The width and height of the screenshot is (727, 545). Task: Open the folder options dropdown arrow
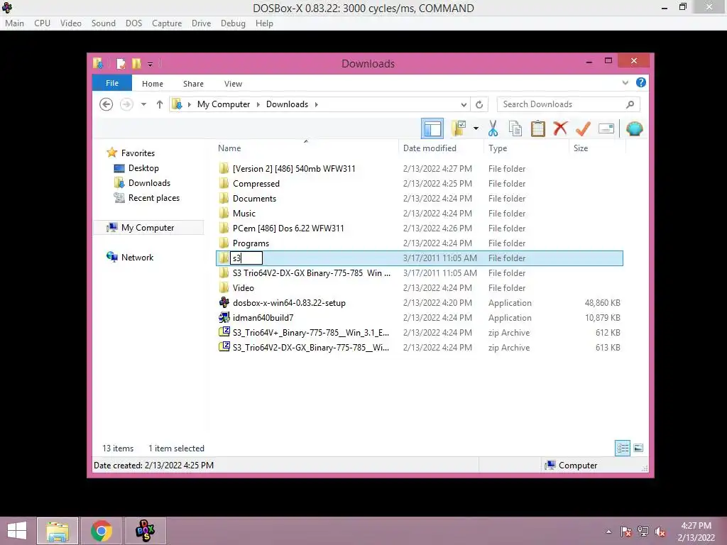click(x=476, y=128)
